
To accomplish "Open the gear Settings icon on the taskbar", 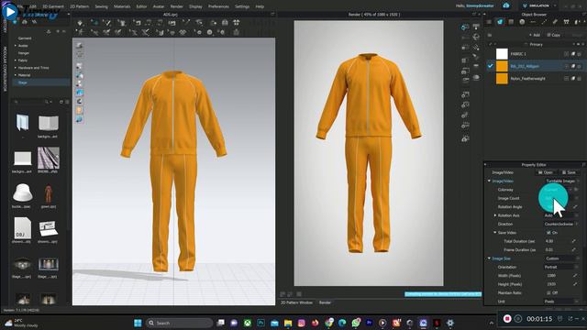I will 450,323.
